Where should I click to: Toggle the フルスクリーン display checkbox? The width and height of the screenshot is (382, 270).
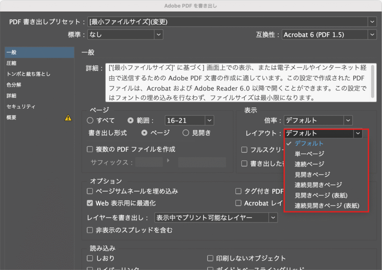[244, 150]
